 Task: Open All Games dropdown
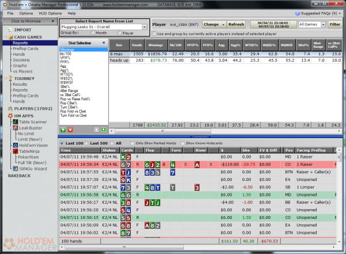pyautogui.click(x=324, y=24)
